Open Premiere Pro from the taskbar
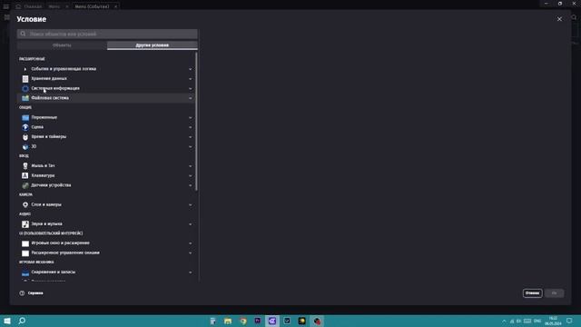 [258, 321]
